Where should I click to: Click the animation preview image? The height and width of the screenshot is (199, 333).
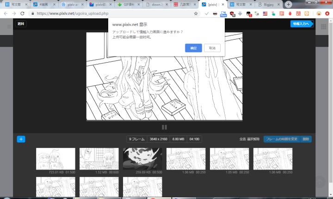coord(164,76)
